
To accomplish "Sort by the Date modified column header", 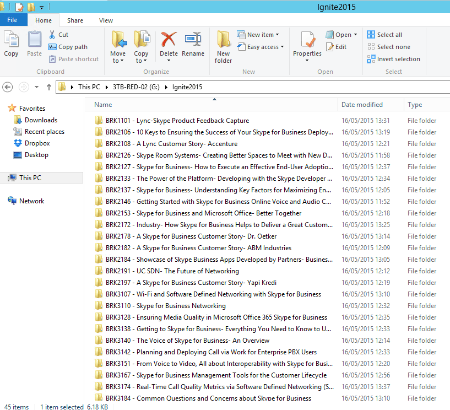I will click(x=362, y=105).
